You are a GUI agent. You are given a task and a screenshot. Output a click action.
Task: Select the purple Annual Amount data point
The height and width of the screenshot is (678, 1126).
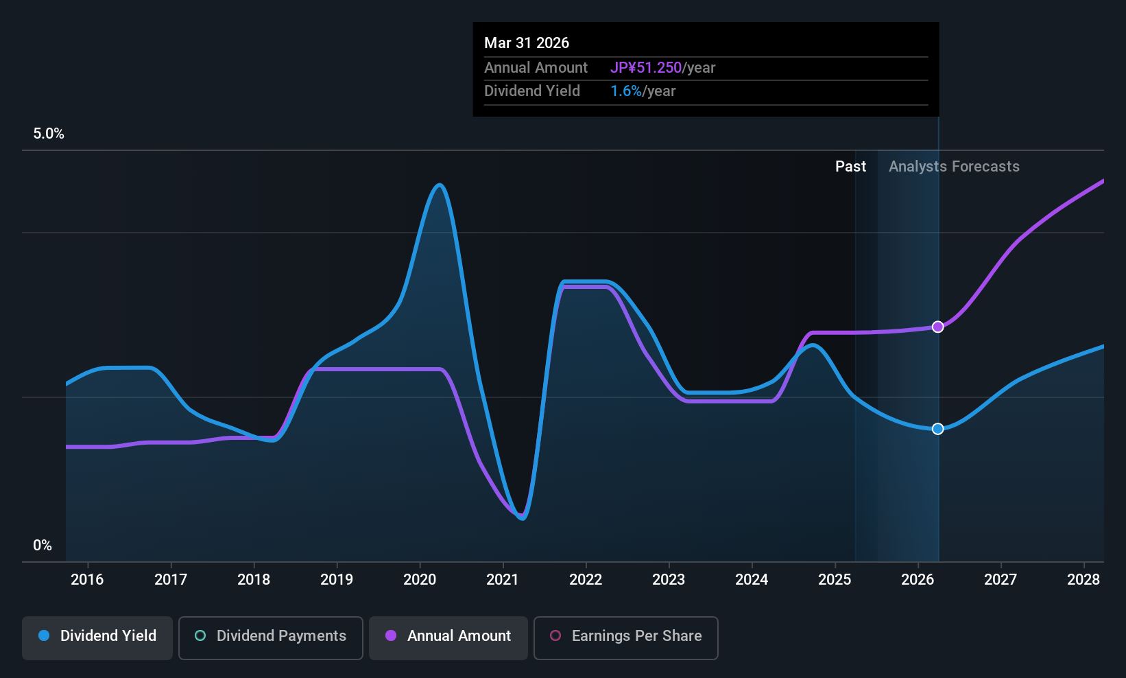pos(938,327)
